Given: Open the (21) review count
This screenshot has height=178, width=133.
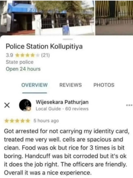Looking at the screenshot, I should point(45,55).
